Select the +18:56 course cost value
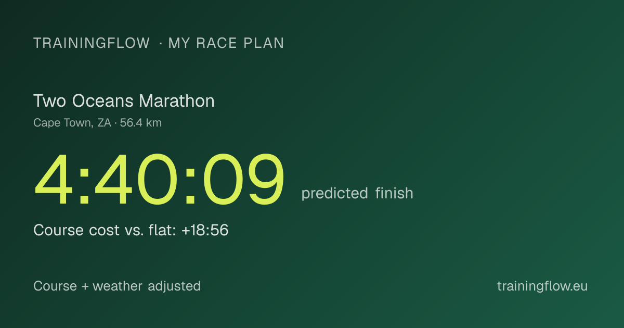Viewport: 624px width, 328px height. [x=205, y=230]
